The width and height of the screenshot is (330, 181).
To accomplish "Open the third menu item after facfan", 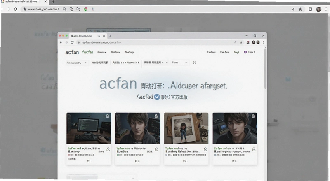I will [130, 52].
